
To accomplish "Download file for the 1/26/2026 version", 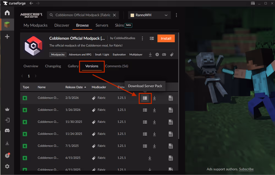I will (x=154, y=110).
